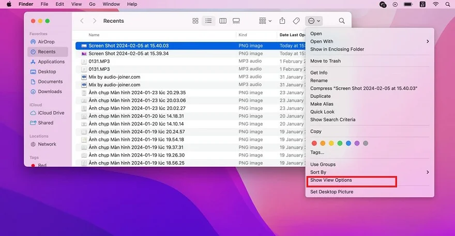Click the Share toolbar icon
Image resolution: width=455 pixels, height=236 pixels.
point(282,21)
